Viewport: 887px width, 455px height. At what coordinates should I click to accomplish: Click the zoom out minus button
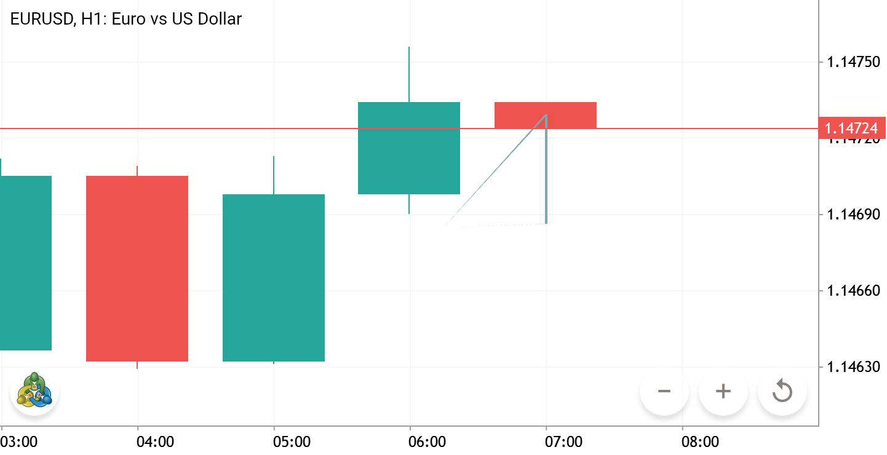click(664, 391)
